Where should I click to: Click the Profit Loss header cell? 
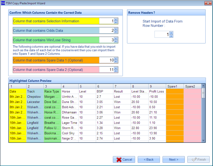click(157, 92)
